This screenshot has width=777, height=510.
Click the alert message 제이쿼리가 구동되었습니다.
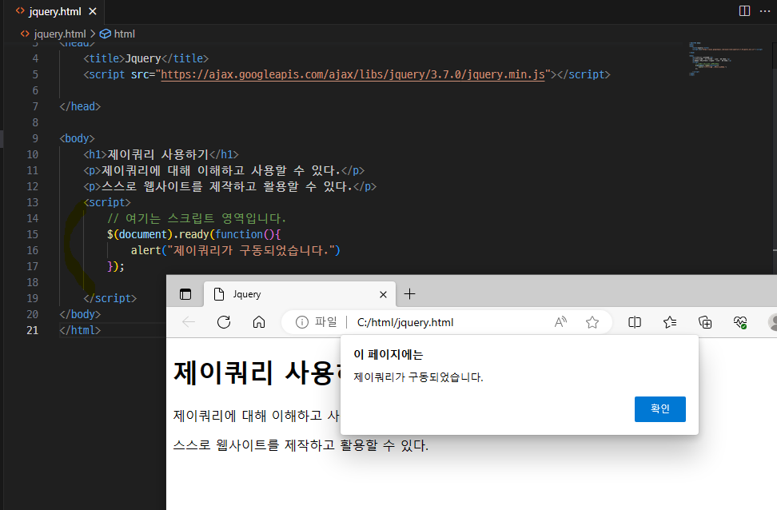(418, 377)
